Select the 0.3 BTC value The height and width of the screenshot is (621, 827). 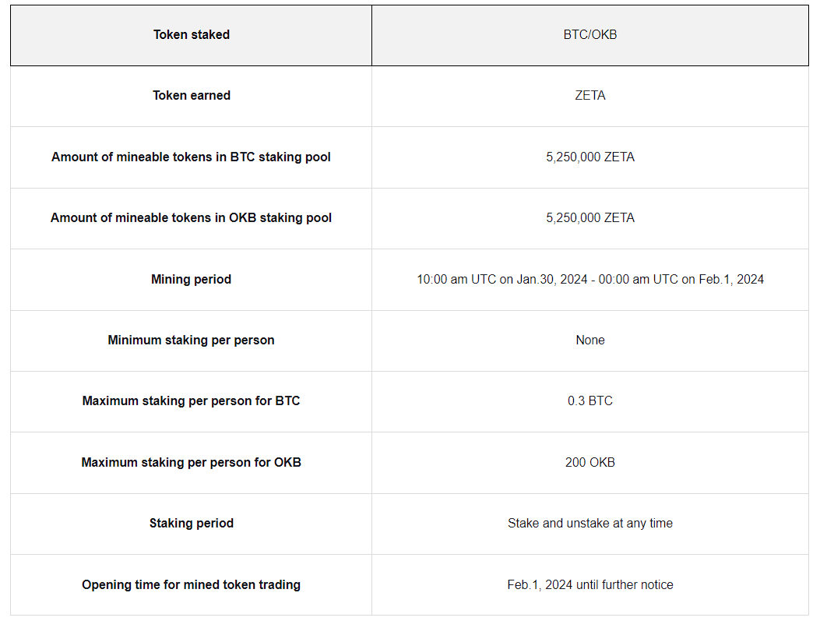[x=589, y=400]
